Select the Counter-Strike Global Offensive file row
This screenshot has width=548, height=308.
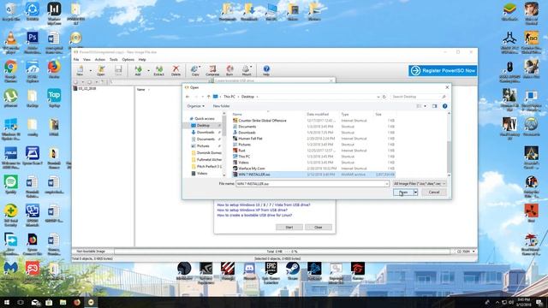(x=313, y=121)
